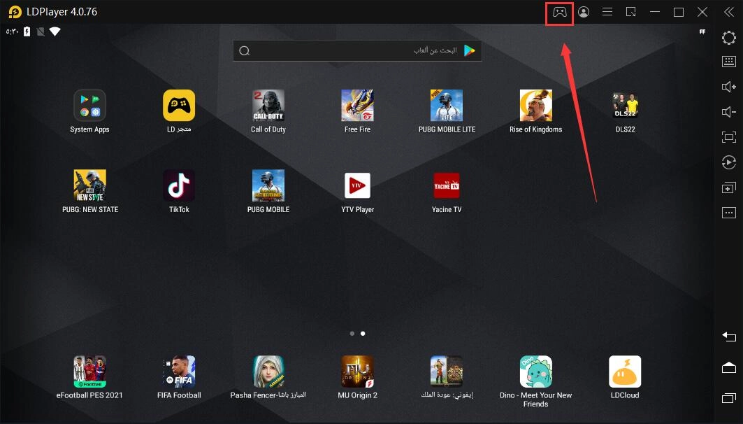Click the LDPlayer logo in title bar
The height and width of the screenshot is (424, 743).
click(x=15, y=12)
